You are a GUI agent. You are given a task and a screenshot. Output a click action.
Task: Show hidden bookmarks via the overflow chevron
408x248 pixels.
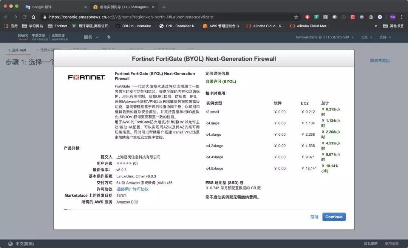click(376, 26)
